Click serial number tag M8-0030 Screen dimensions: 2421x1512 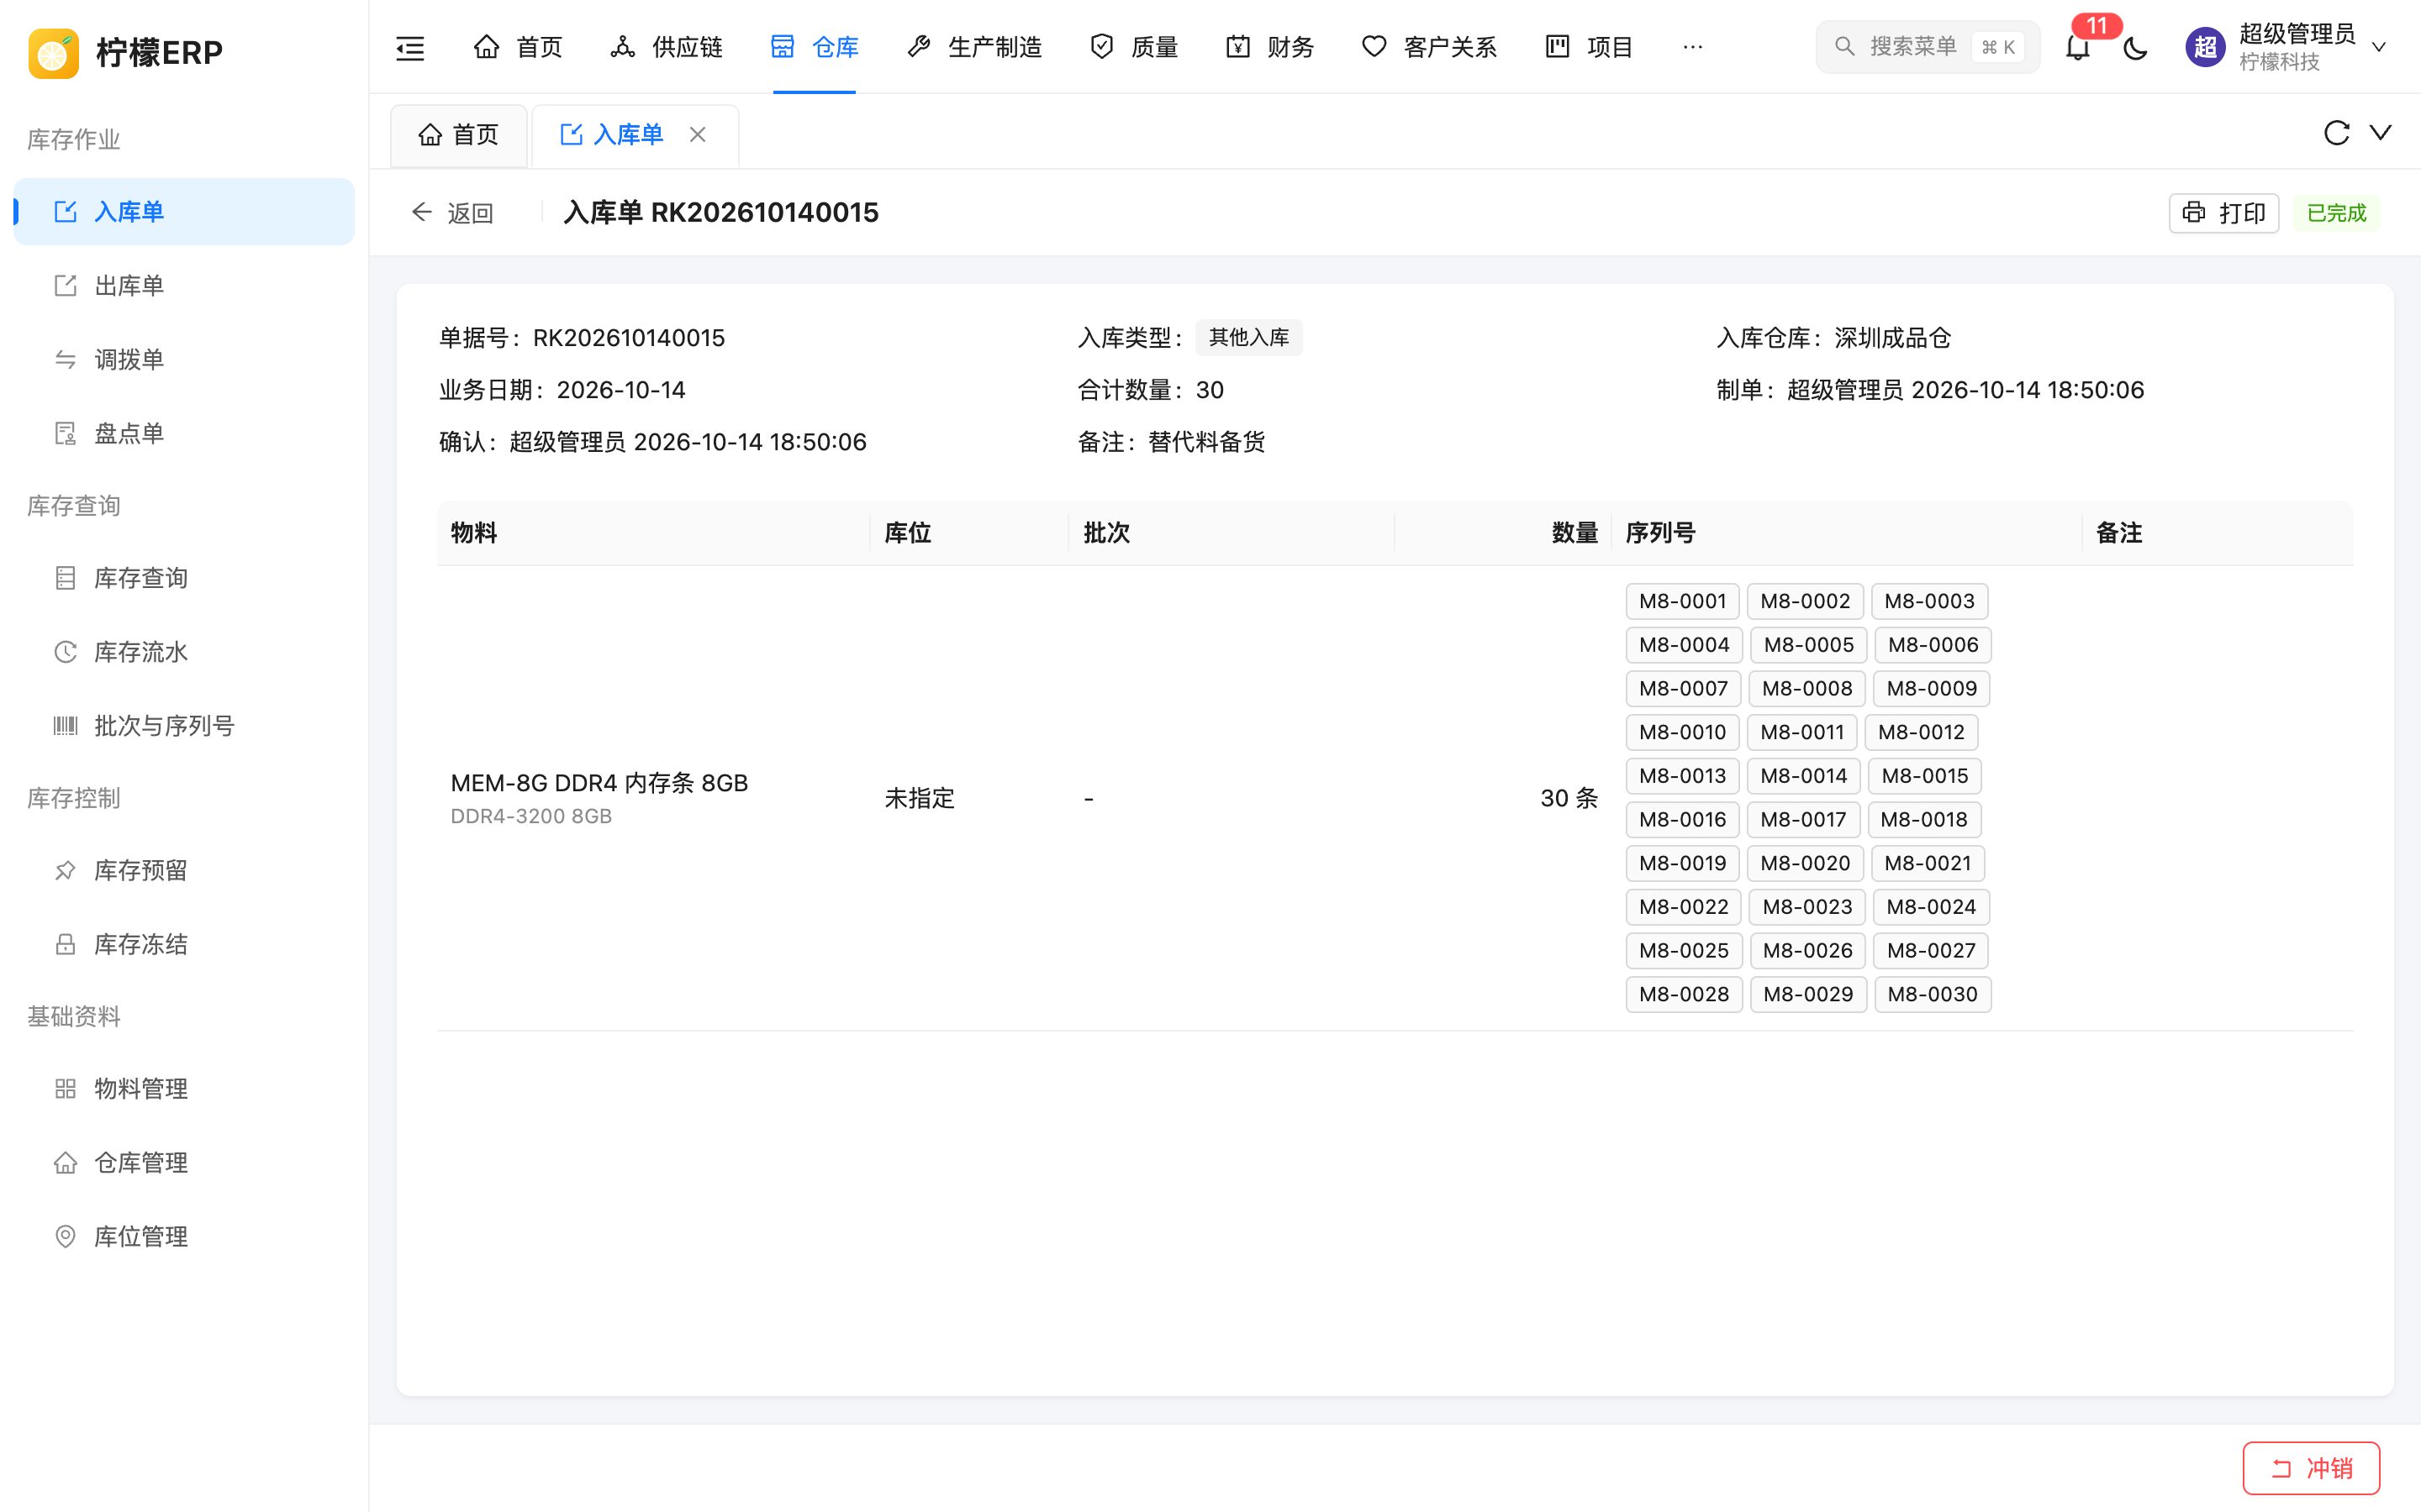pyautogui.click(x=1932, y=994)
